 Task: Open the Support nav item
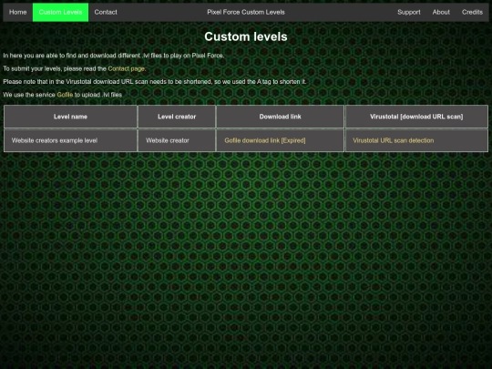coord(409,12)
